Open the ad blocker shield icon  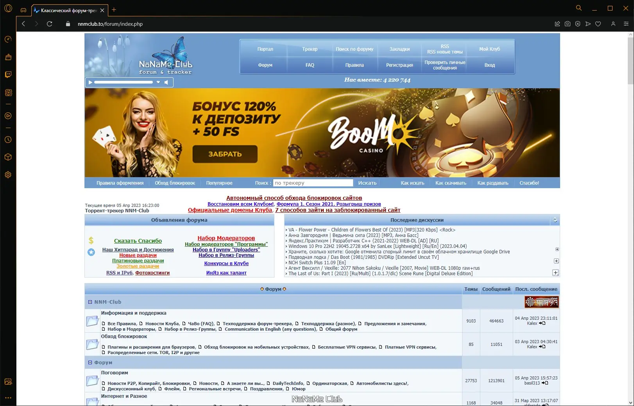578,24
